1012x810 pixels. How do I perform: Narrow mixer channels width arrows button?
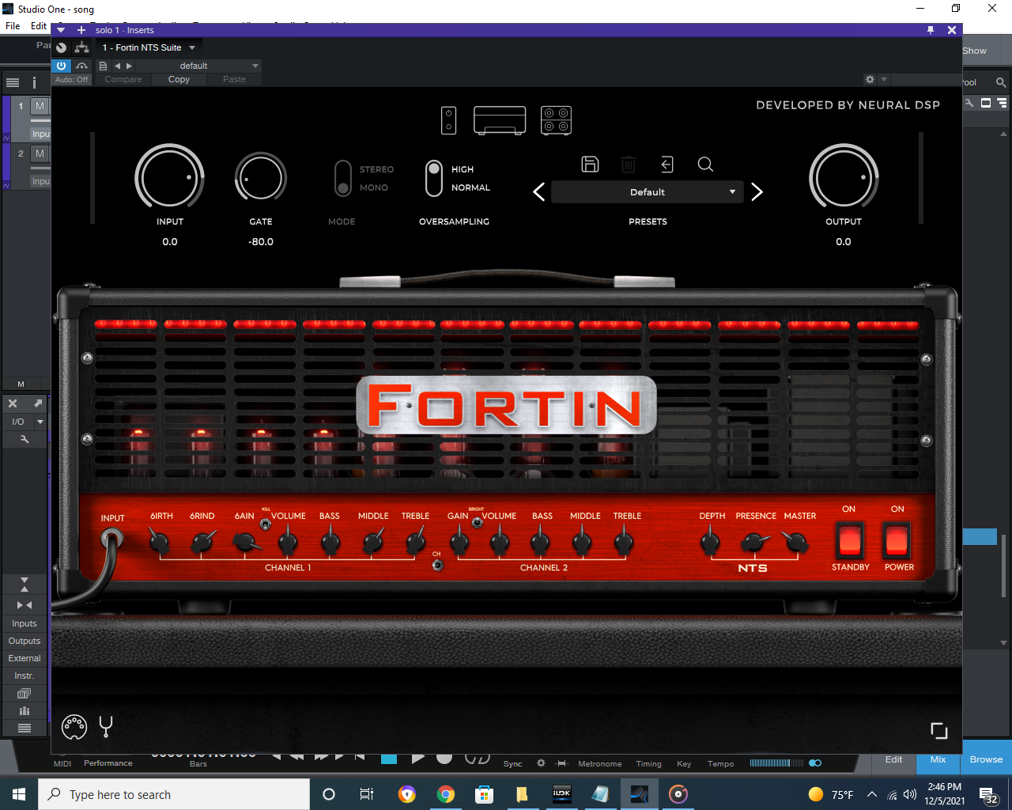click(x=25, y=605)
